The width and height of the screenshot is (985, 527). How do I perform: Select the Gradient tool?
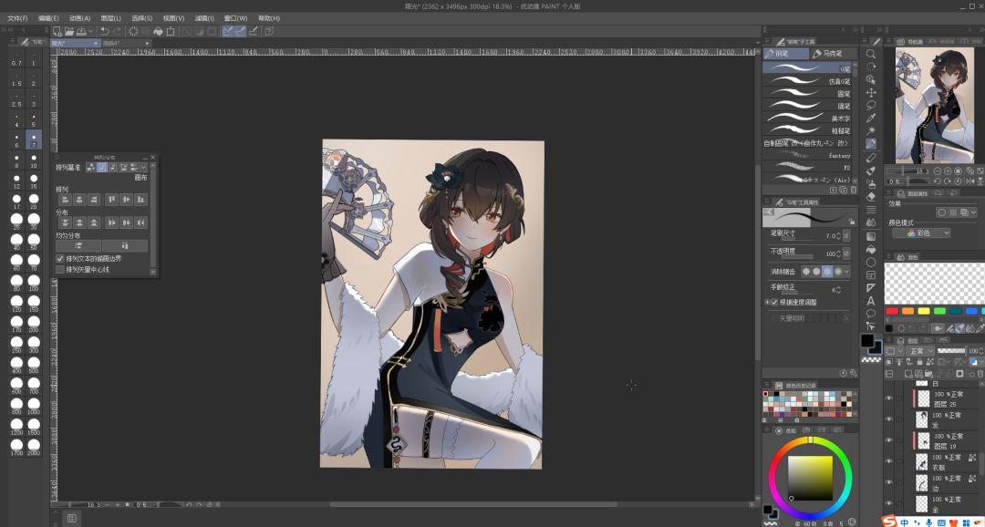pyautogui.click(x=871, y=236)
